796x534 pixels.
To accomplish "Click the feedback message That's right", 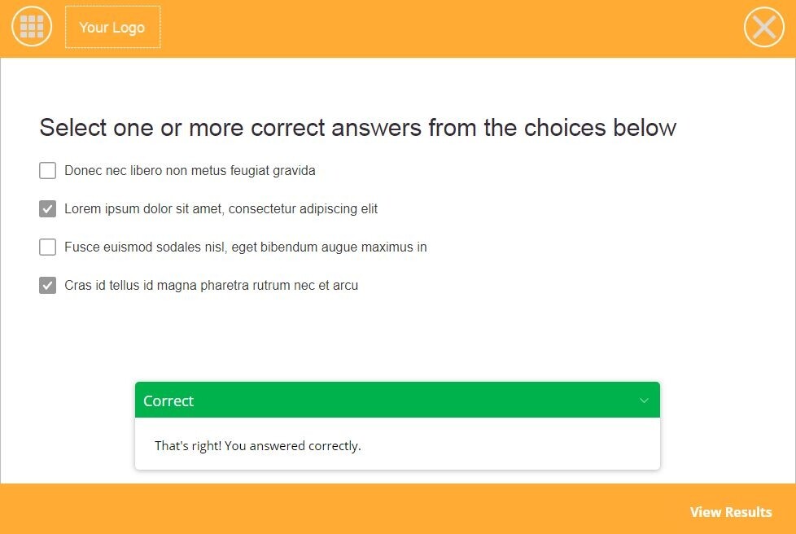I will (258, 445).
